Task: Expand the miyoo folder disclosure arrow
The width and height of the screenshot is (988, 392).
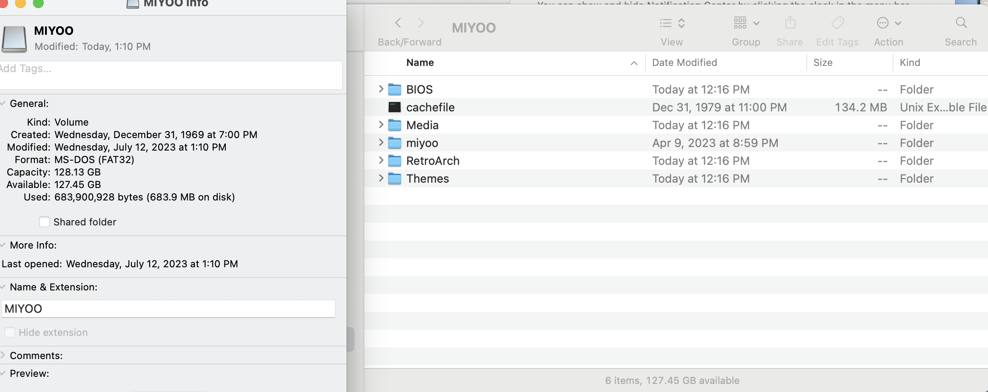Action: point(381,143)
